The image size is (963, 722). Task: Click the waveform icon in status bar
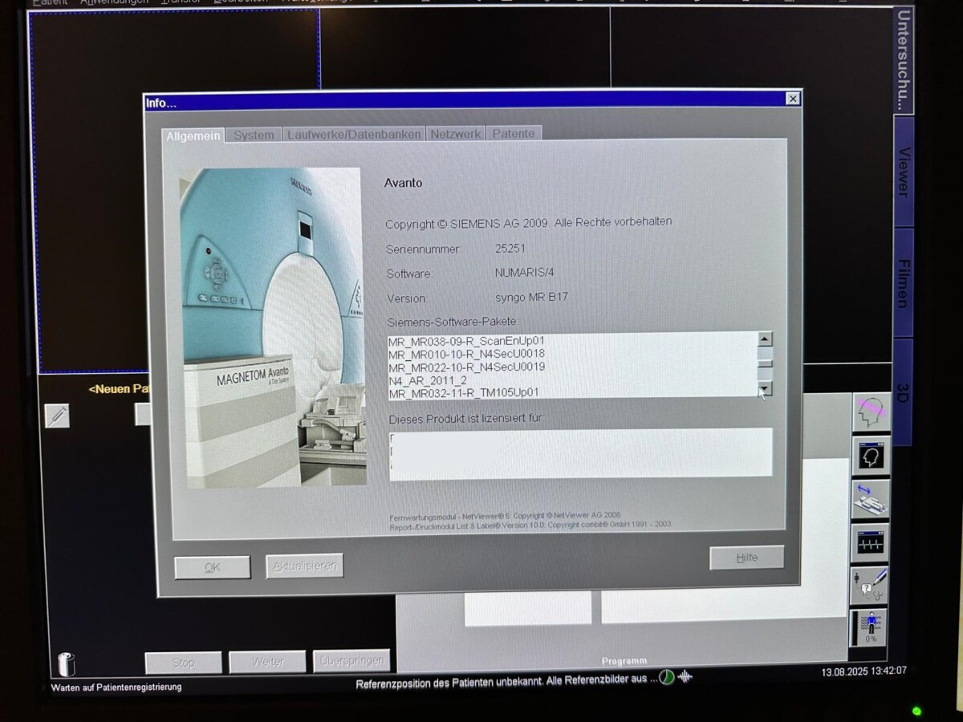685,678
